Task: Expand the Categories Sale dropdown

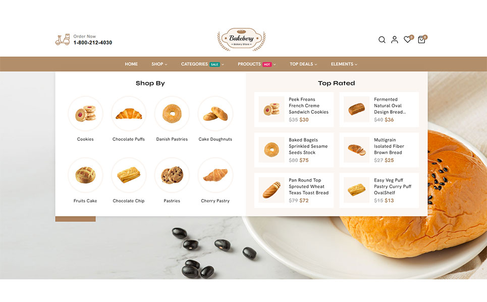Action: point(202,64)
